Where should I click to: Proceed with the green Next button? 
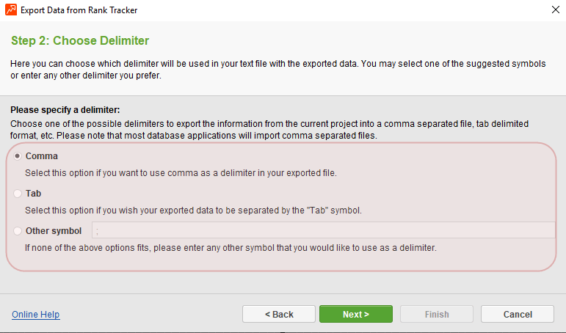click(x=356, y=314)
